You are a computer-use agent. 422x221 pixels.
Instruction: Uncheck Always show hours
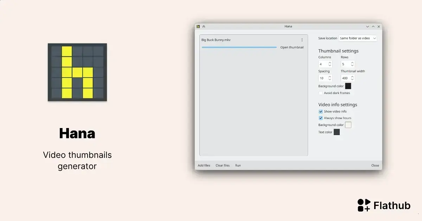click(320, 118)
